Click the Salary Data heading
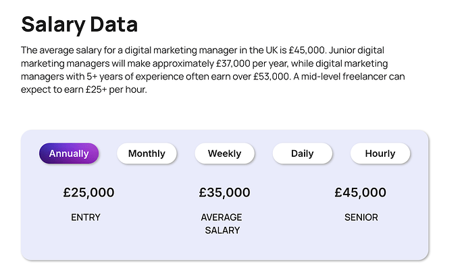The height and width of the screenshot is (280, 466). (79, 25)
